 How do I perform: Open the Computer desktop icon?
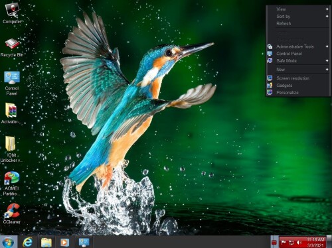tap(12, 13)
